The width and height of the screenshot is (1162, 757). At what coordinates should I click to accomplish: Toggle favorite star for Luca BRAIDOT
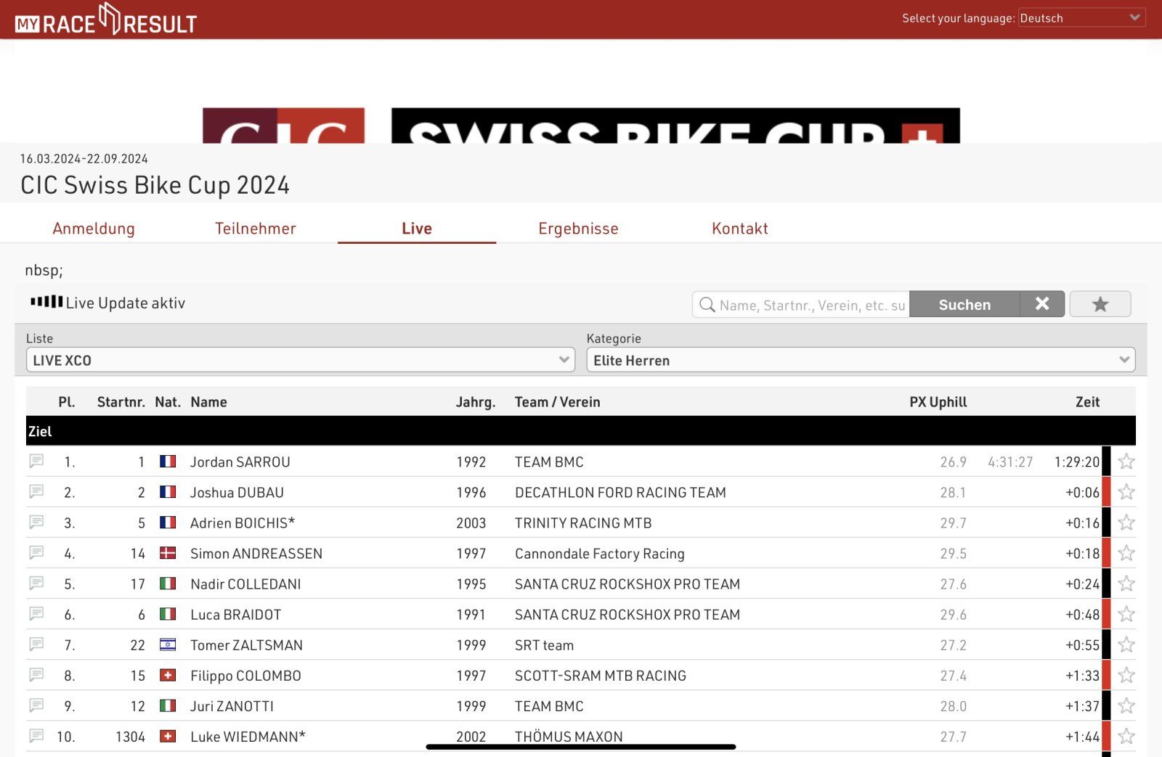(x=1126, y=614)
